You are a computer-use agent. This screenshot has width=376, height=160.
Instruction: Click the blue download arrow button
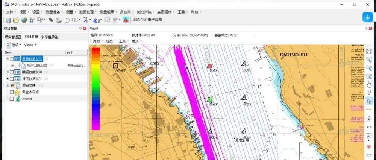coord(368,17)
